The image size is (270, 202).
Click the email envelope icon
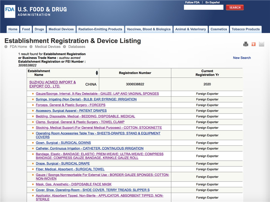coord(261,44)
